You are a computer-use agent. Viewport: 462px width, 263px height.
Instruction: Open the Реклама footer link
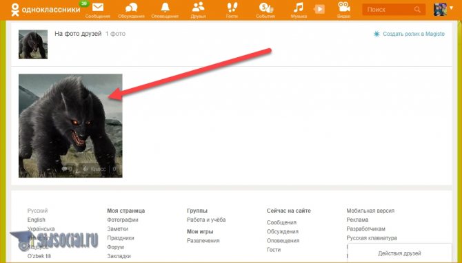click(357, 220)
